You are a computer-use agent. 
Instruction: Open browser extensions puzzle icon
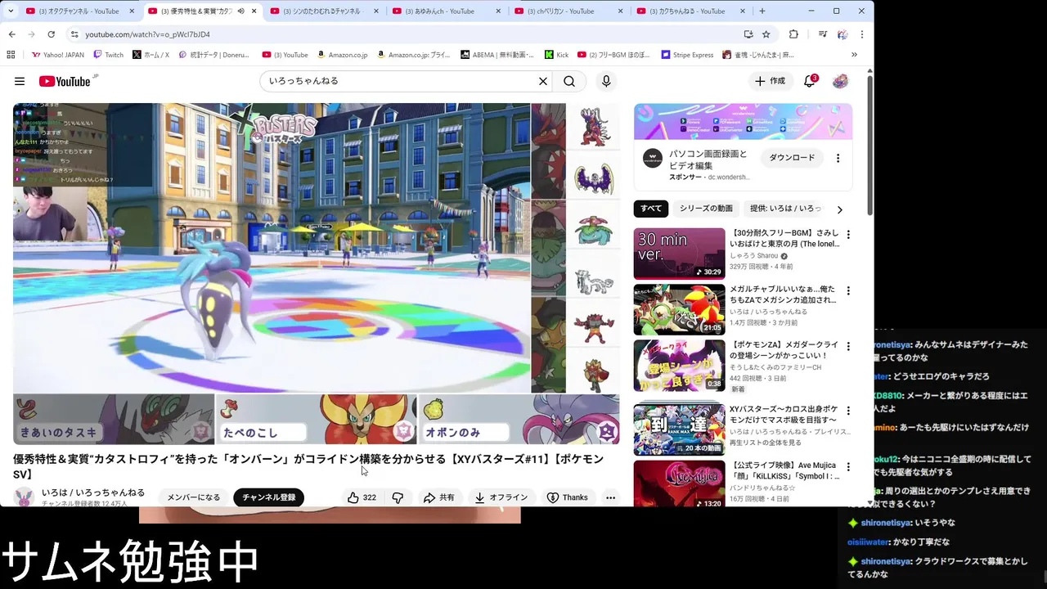click(x=793, y=34)
